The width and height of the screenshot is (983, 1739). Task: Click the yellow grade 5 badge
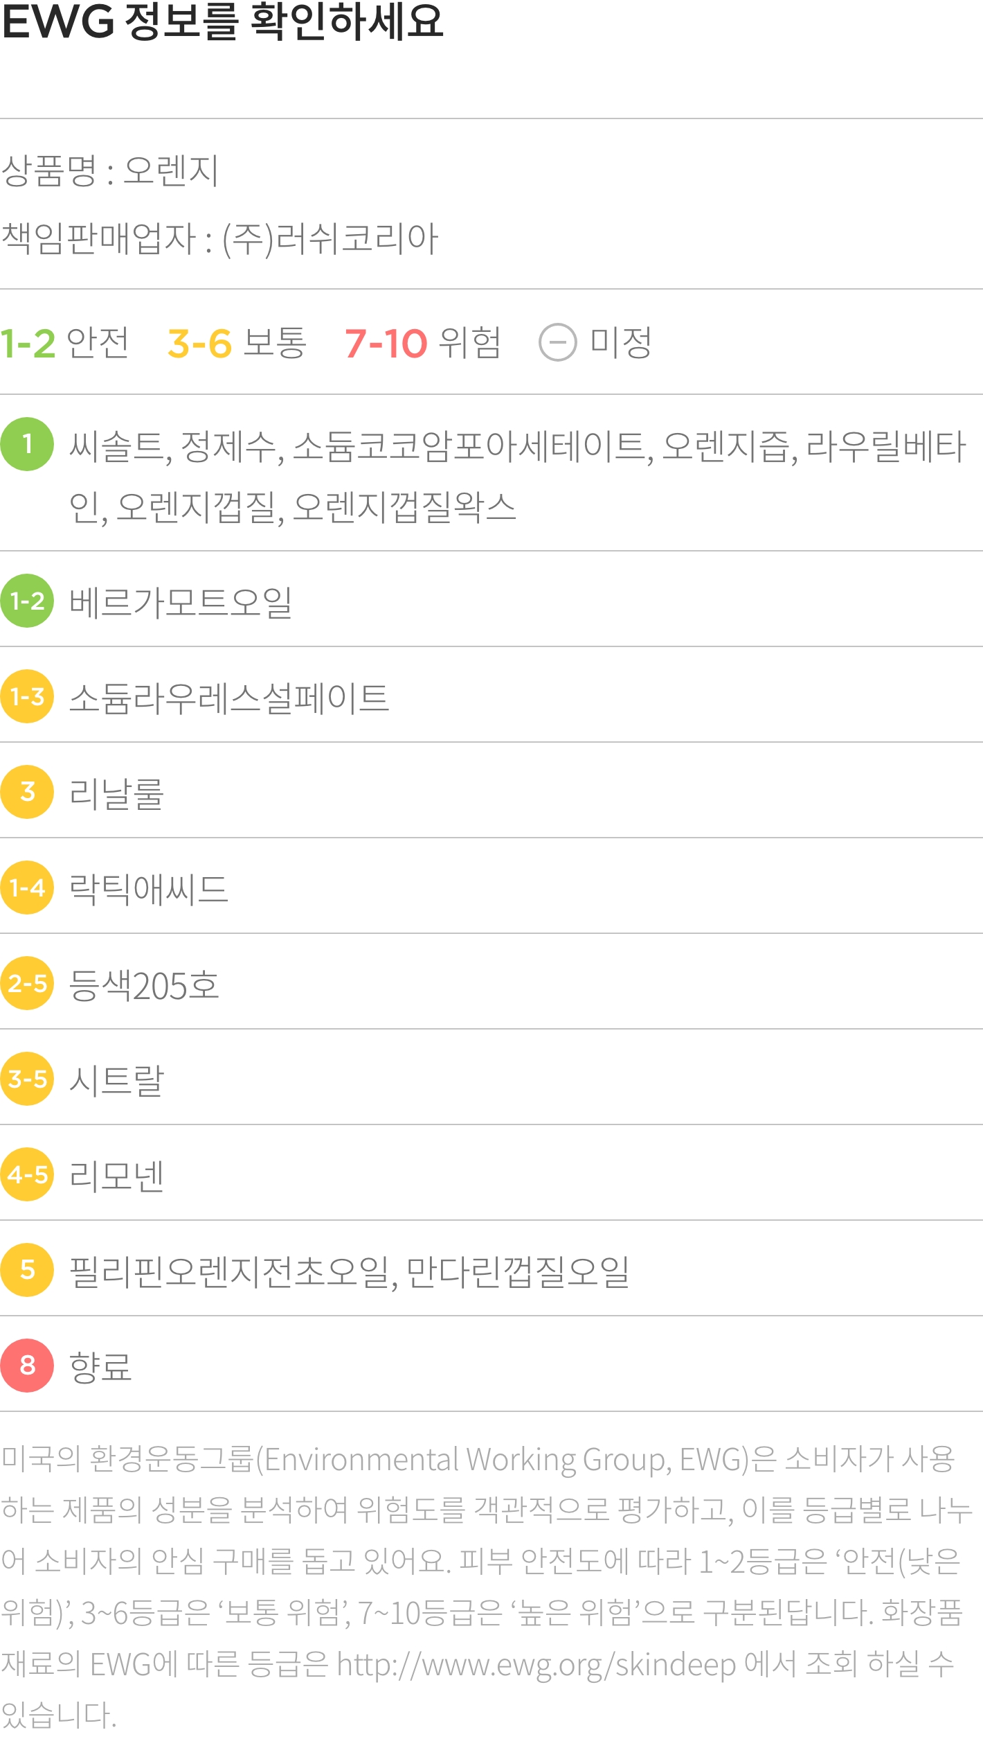click(27, 1270)
